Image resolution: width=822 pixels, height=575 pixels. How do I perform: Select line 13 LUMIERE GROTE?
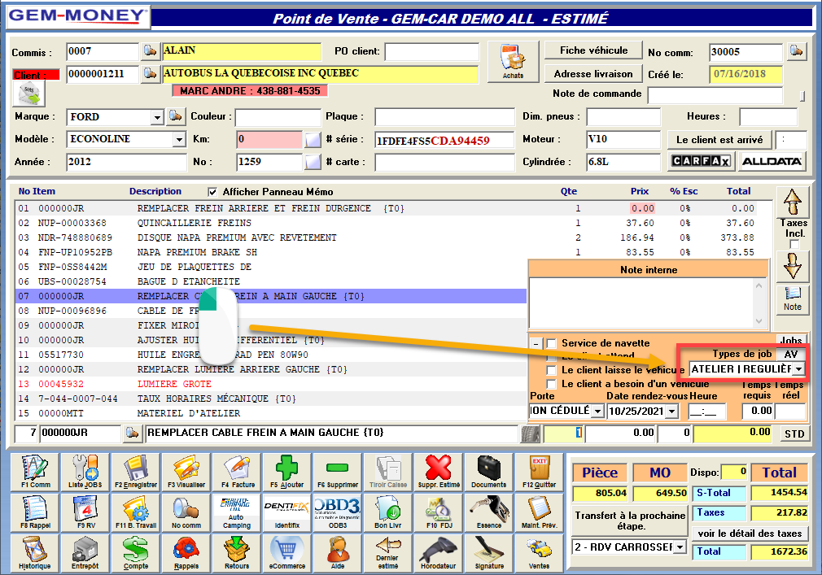(270, 385)
